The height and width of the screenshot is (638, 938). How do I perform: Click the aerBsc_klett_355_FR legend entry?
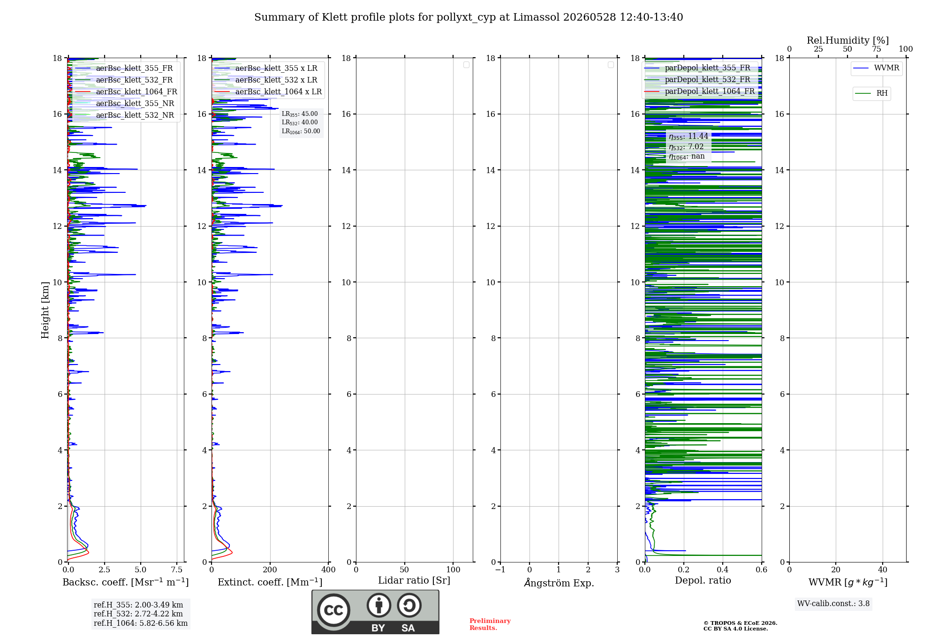124,68
